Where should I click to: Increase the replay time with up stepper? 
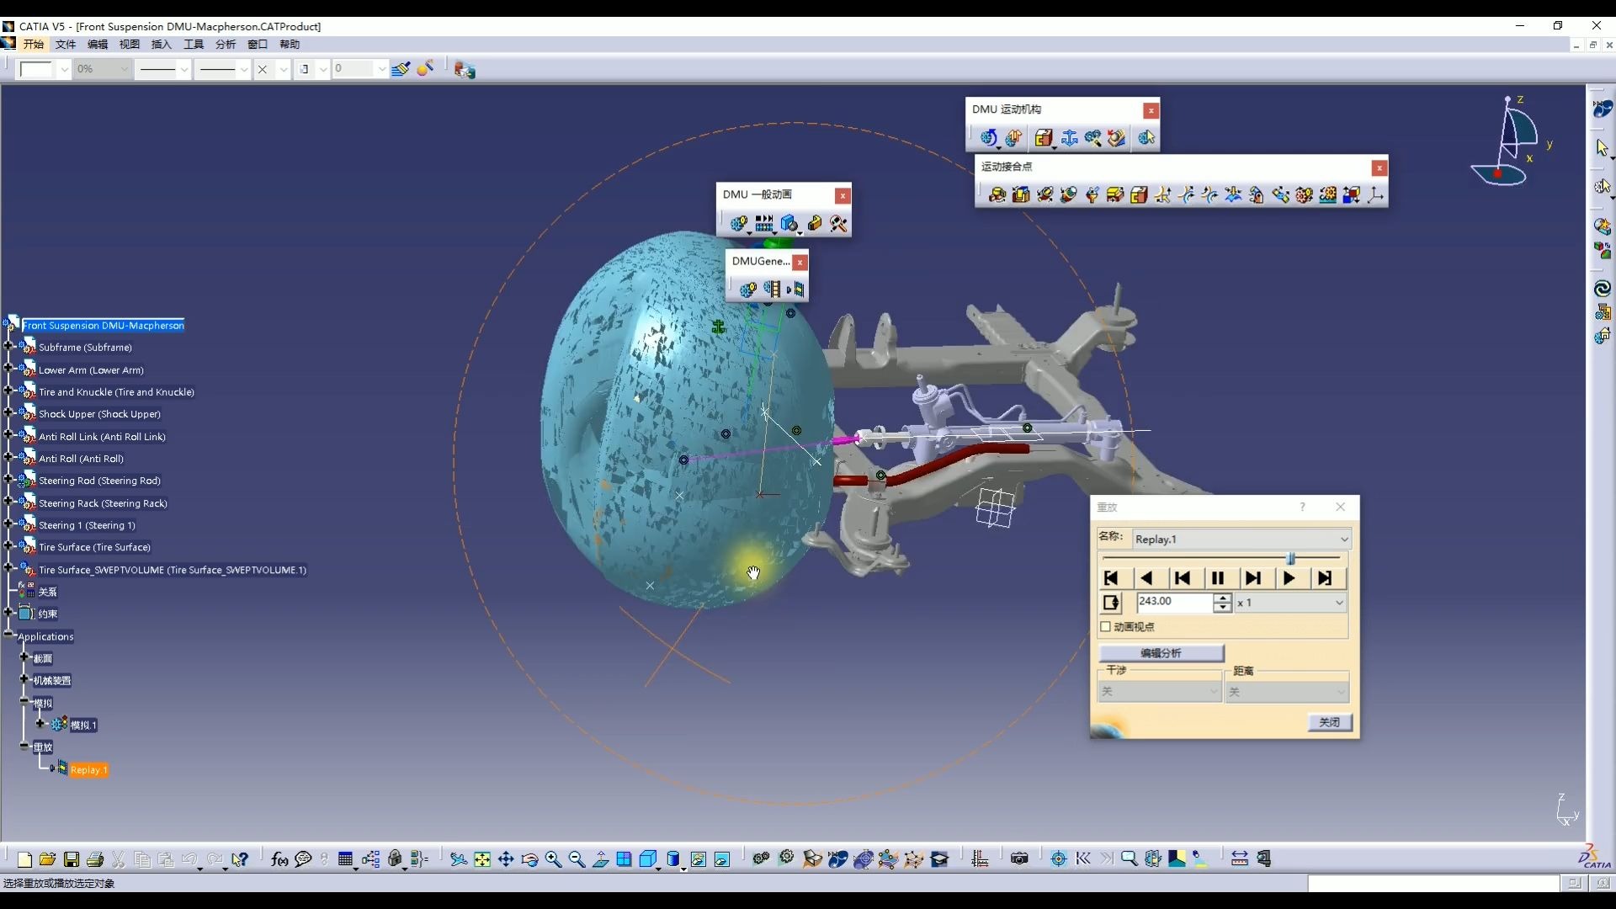pyautogui.click(x=1223, y=598)
